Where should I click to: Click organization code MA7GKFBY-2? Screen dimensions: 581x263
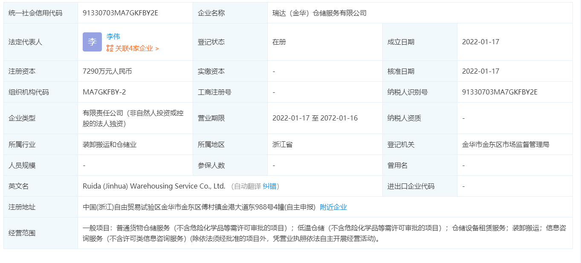pos(104,92)
